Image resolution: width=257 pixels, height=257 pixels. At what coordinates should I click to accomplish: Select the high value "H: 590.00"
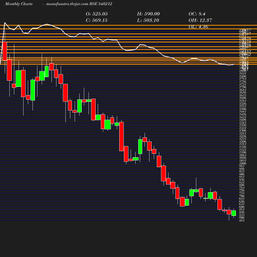click(149, 14)
